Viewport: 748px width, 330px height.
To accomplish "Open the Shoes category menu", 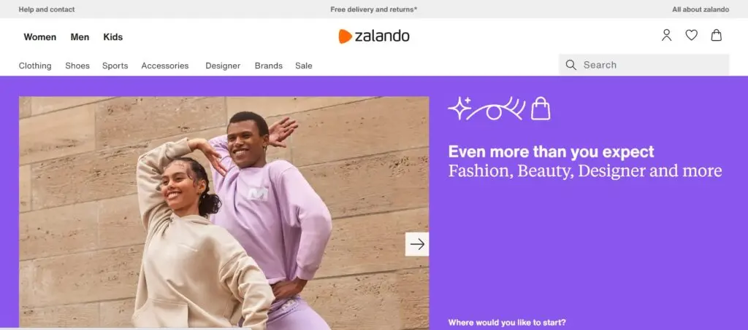I will click(77, 66).
